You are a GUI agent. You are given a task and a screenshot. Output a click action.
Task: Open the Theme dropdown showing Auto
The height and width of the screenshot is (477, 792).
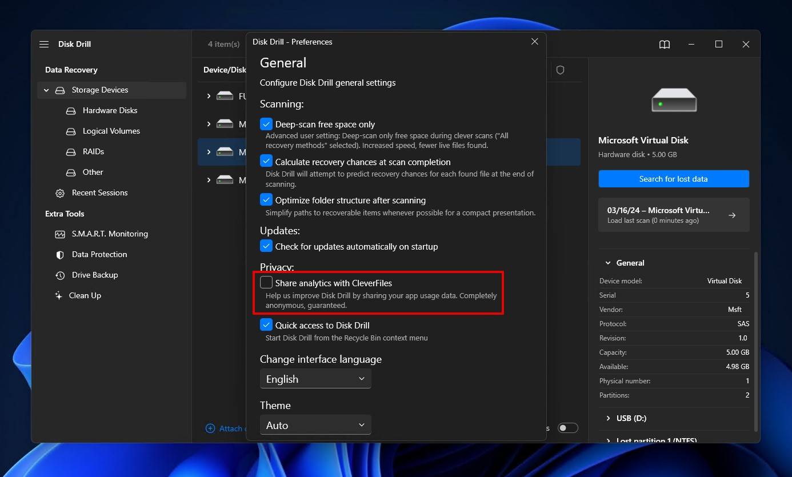pos(315,425)
